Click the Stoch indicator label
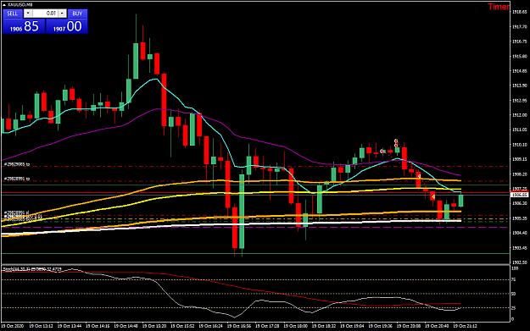The width and height of the screenshot is (530, 331). point(32,269)
